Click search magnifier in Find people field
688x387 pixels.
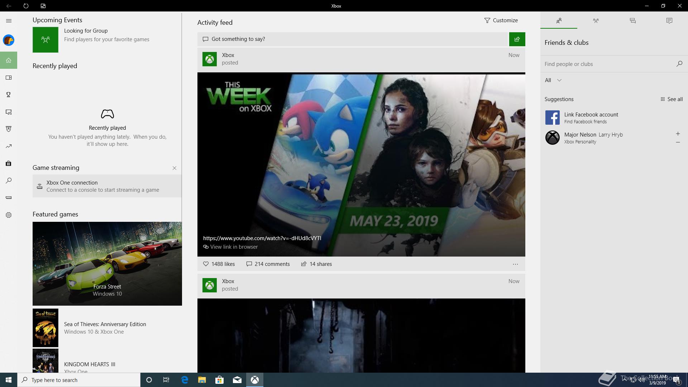pyautogui.click(x=679, y=64)
